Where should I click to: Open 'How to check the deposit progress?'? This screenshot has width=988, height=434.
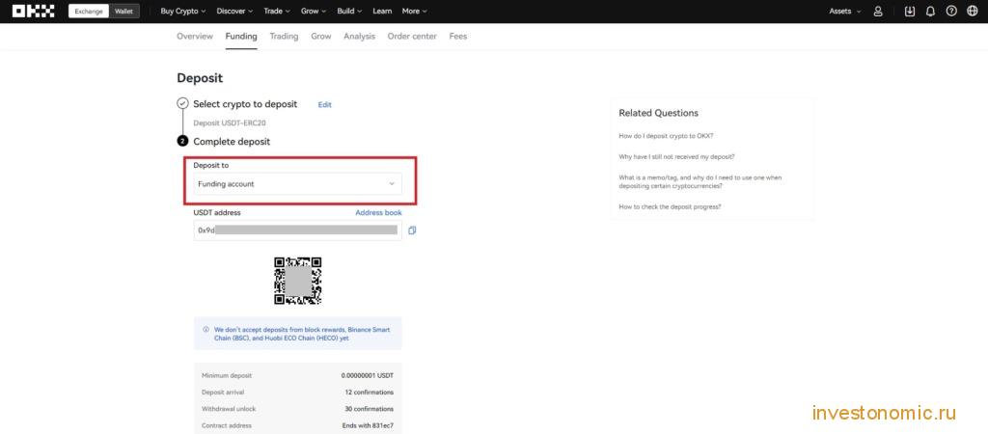point(670,206)
